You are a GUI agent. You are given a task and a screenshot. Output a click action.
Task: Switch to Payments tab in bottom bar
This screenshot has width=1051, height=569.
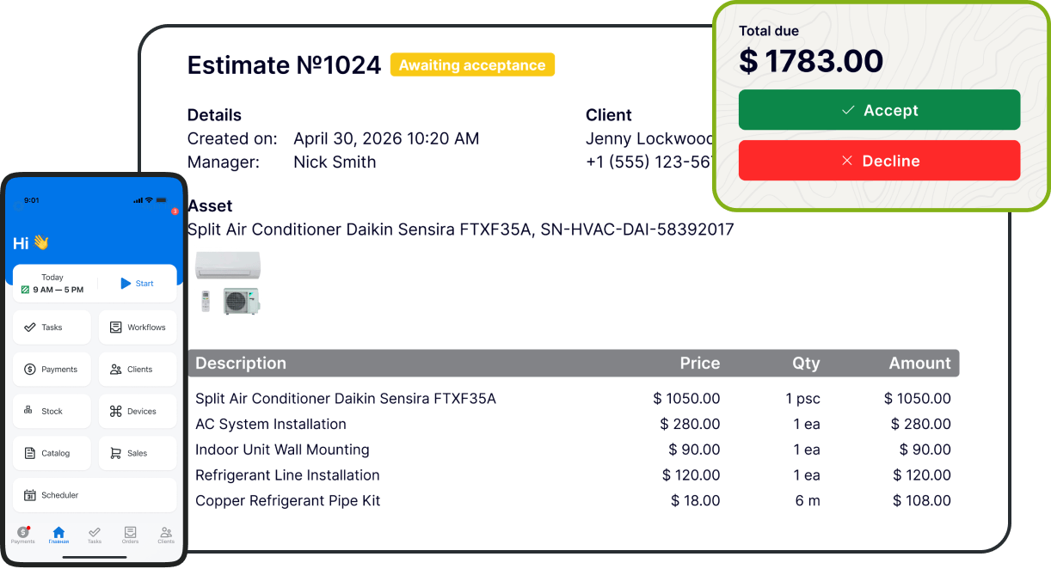point(23,535)
